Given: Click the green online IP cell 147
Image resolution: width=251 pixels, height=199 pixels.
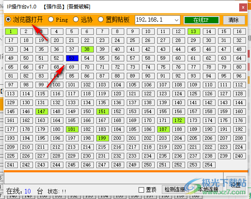Looking at the screenshot, I should coord(41,111).
